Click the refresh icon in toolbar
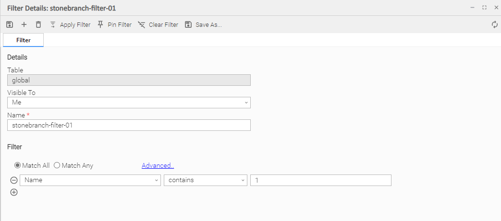This screenshot has width=501, height=221. tap(495, 24)
